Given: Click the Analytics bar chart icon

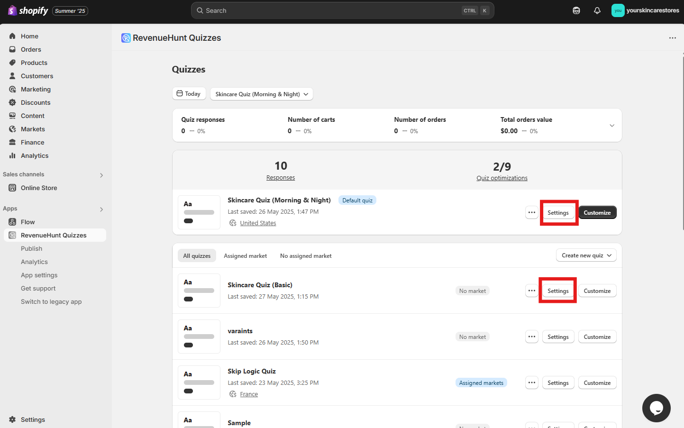Looking at the screenshot, I should 12,155.
